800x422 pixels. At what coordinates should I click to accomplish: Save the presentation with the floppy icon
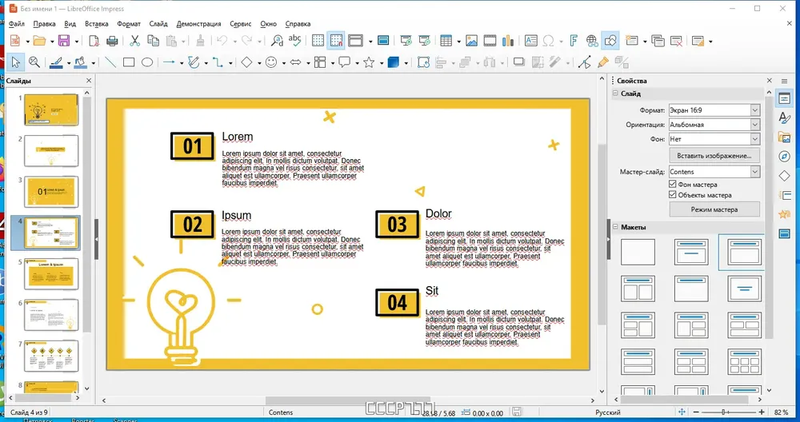coord(64,41)
